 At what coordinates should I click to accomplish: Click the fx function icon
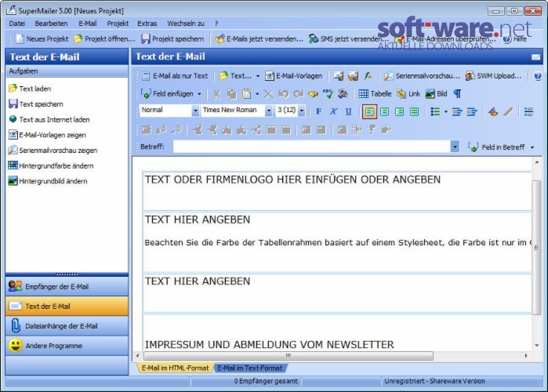pyautogui.click(x=368, y=76)
